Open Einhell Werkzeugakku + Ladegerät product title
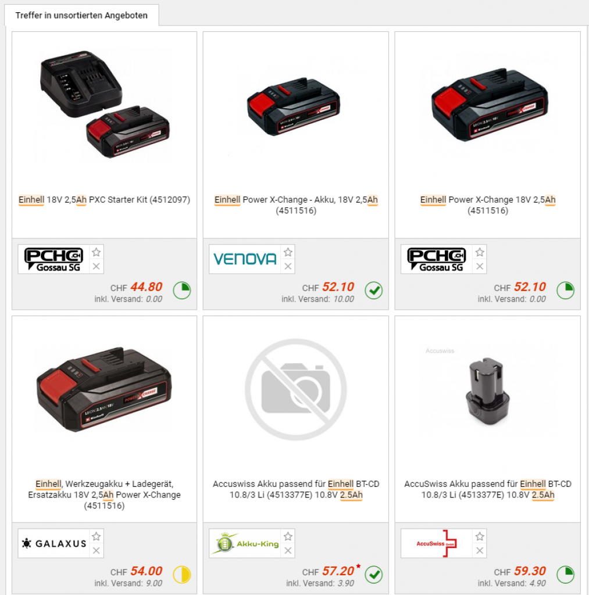 click(x=105, y=495)
